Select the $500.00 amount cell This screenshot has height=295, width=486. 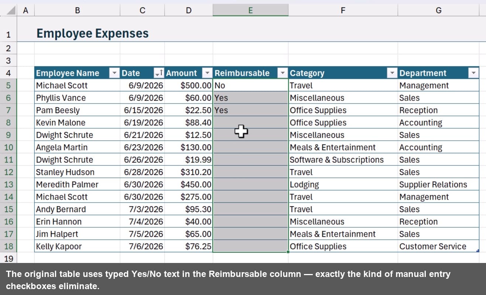tap(189, 85)
